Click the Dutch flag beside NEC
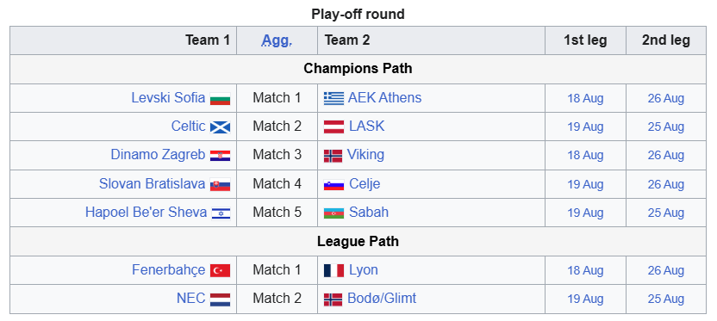The image size is (717, 321). click(x=220, y=299)
